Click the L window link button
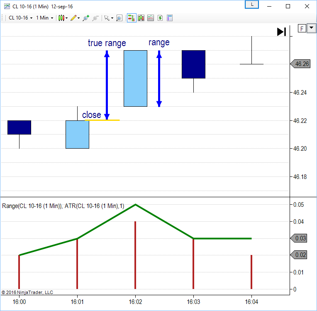Screen dimensions: 317x311 (x=252, y=5)
